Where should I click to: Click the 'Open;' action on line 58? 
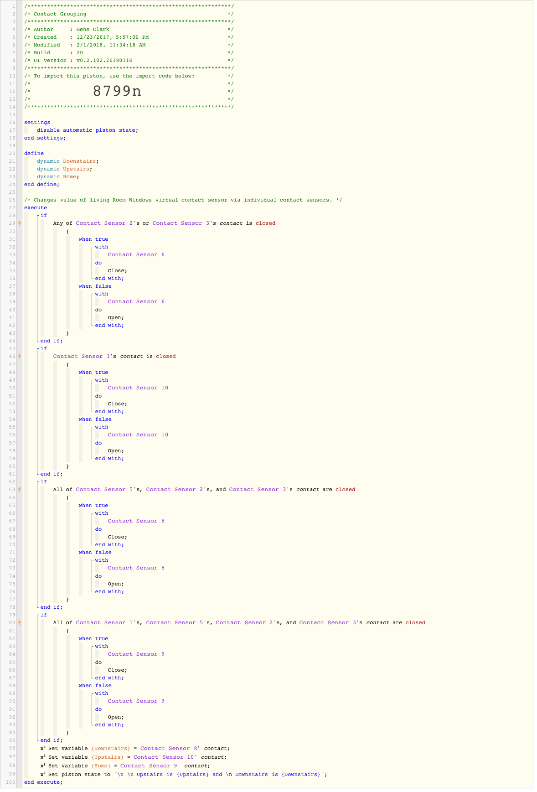[116, 451]
